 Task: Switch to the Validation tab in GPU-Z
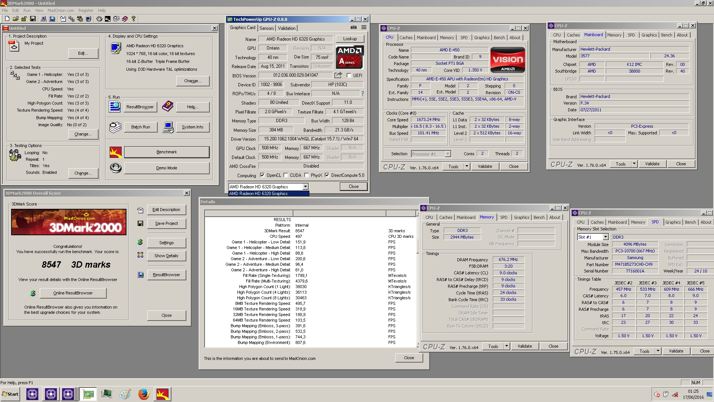[x=287, y=28]
